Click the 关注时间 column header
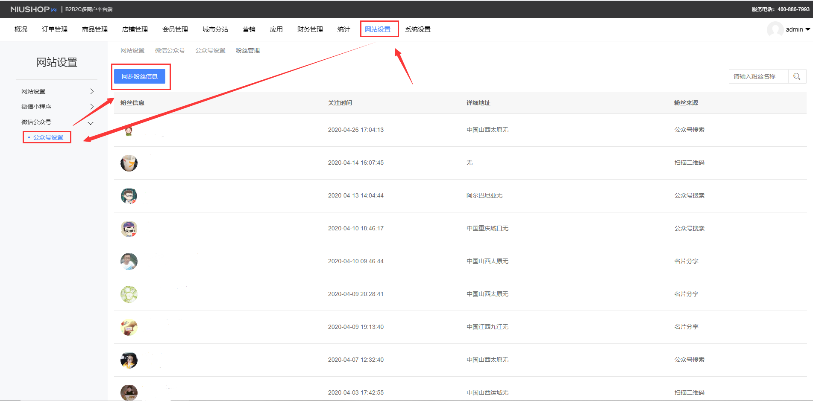The image size is (813, 401). click(340, 103)
